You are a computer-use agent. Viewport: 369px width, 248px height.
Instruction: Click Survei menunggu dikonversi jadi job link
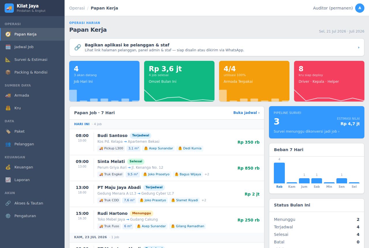[x=306, y=131]
